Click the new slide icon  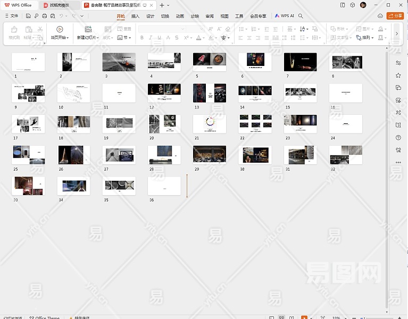click(88, 29)
